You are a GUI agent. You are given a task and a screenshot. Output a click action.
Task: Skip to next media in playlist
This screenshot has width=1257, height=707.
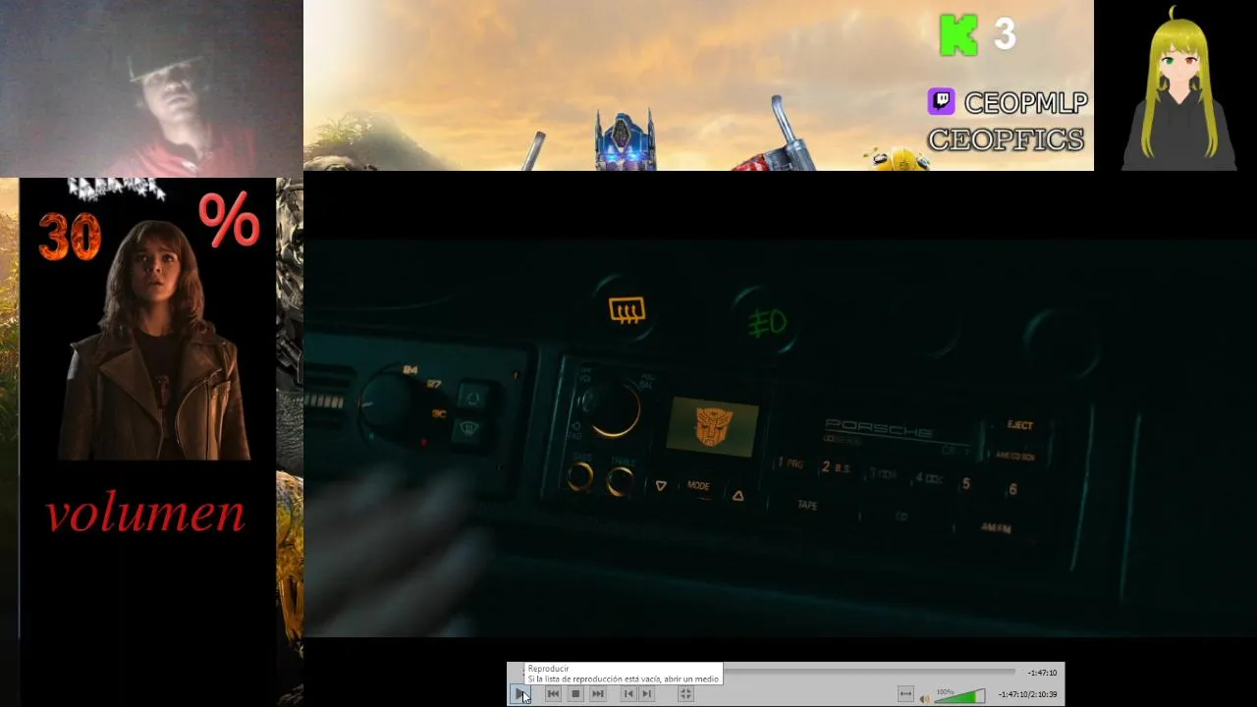[x=598, y=694]
